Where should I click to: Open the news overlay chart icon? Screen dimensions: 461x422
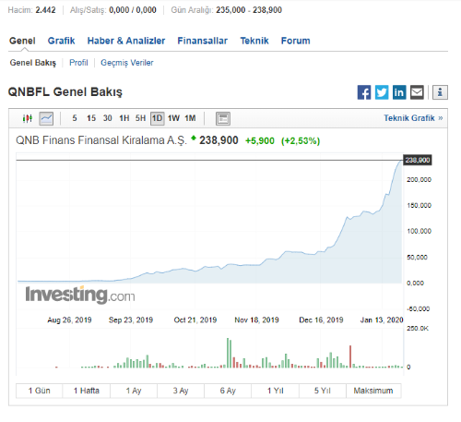coord(223,118)
